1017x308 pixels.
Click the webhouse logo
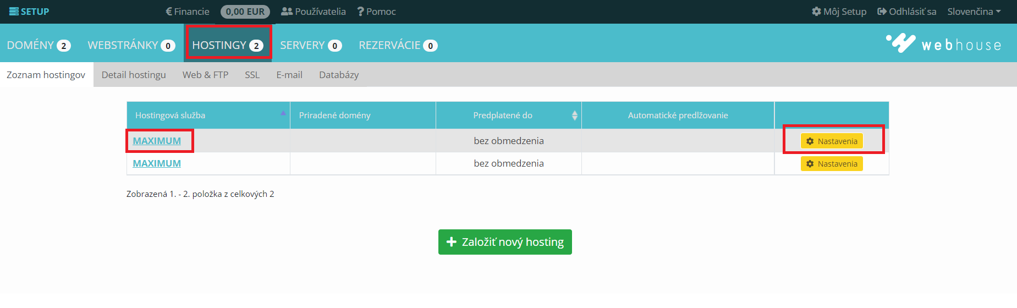pyautogui.click(x=944, y=43)
